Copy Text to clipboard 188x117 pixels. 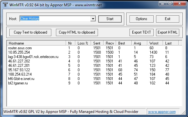coord(30,32)
